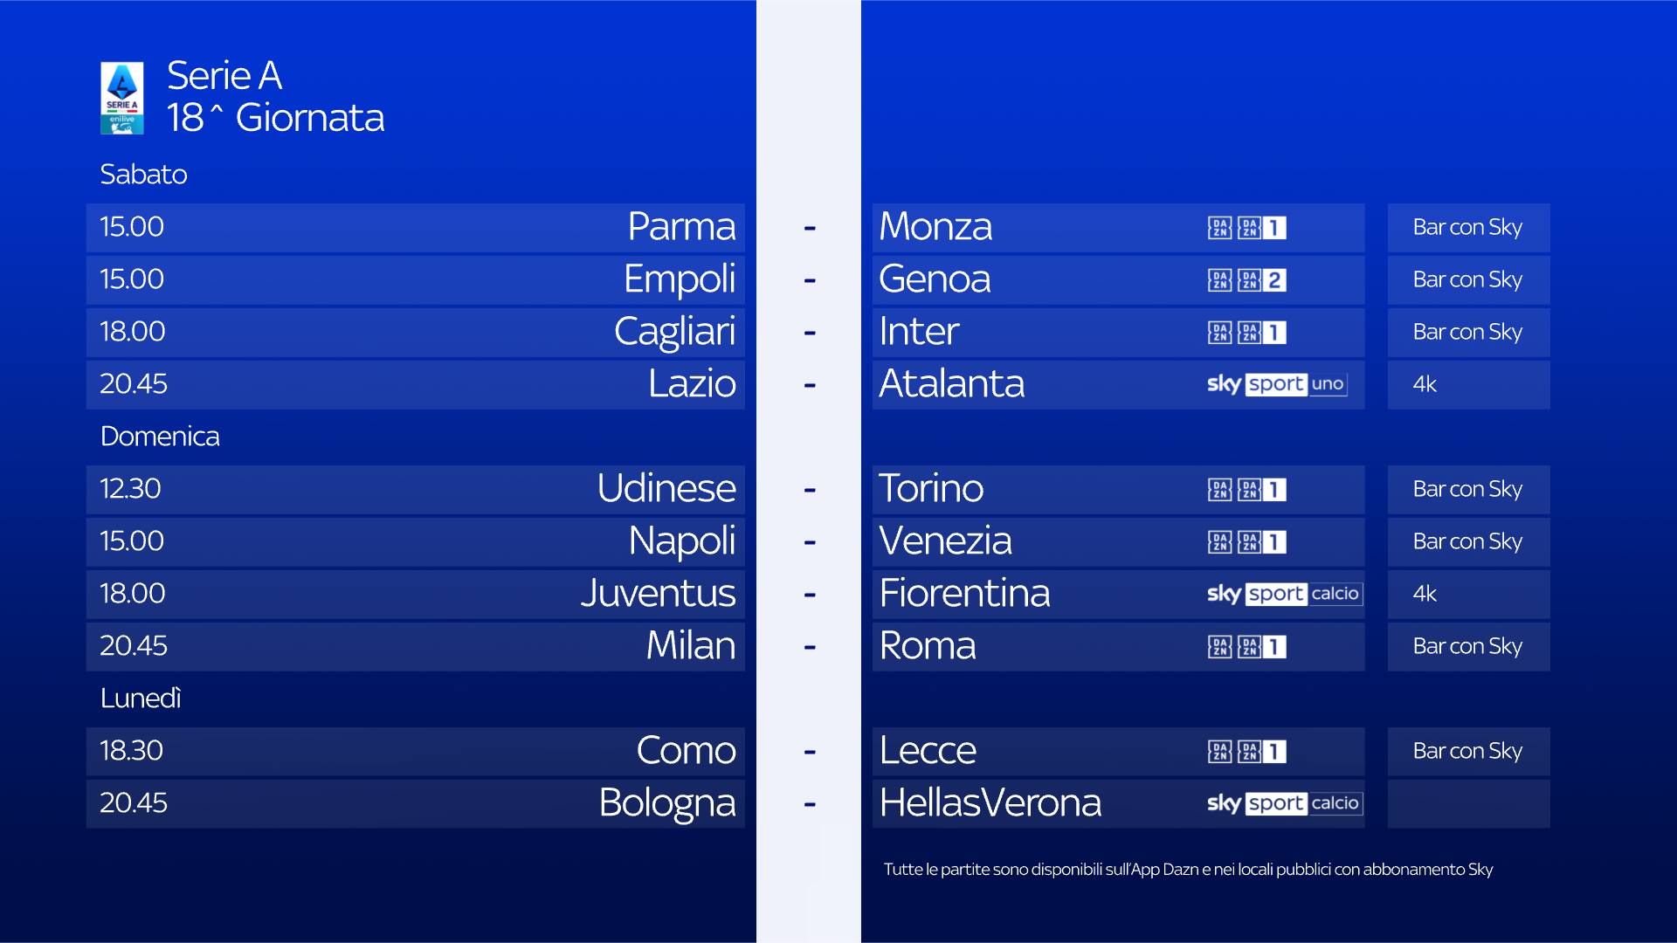Click the Serie A league logo
This screenshot has height=943, width=1677.
point(122,98)
